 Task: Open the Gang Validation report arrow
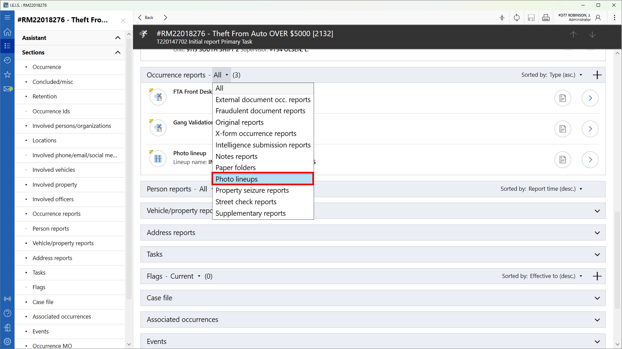(590, 129)
